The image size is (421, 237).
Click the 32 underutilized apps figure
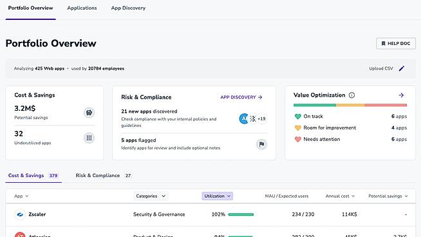19,134
